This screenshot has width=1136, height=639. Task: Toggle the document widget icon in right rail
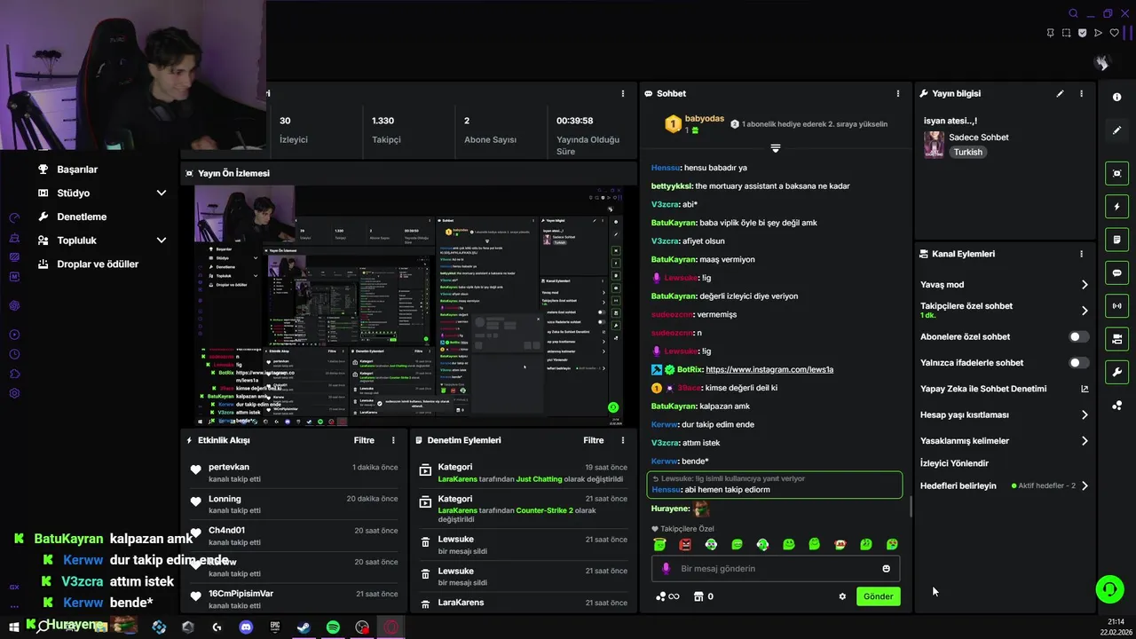[x=1116, y=240]
